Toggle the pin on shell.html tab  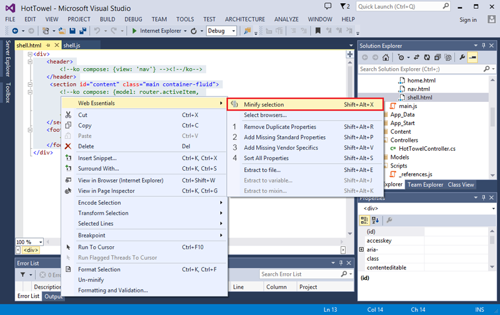pos(48,45)
